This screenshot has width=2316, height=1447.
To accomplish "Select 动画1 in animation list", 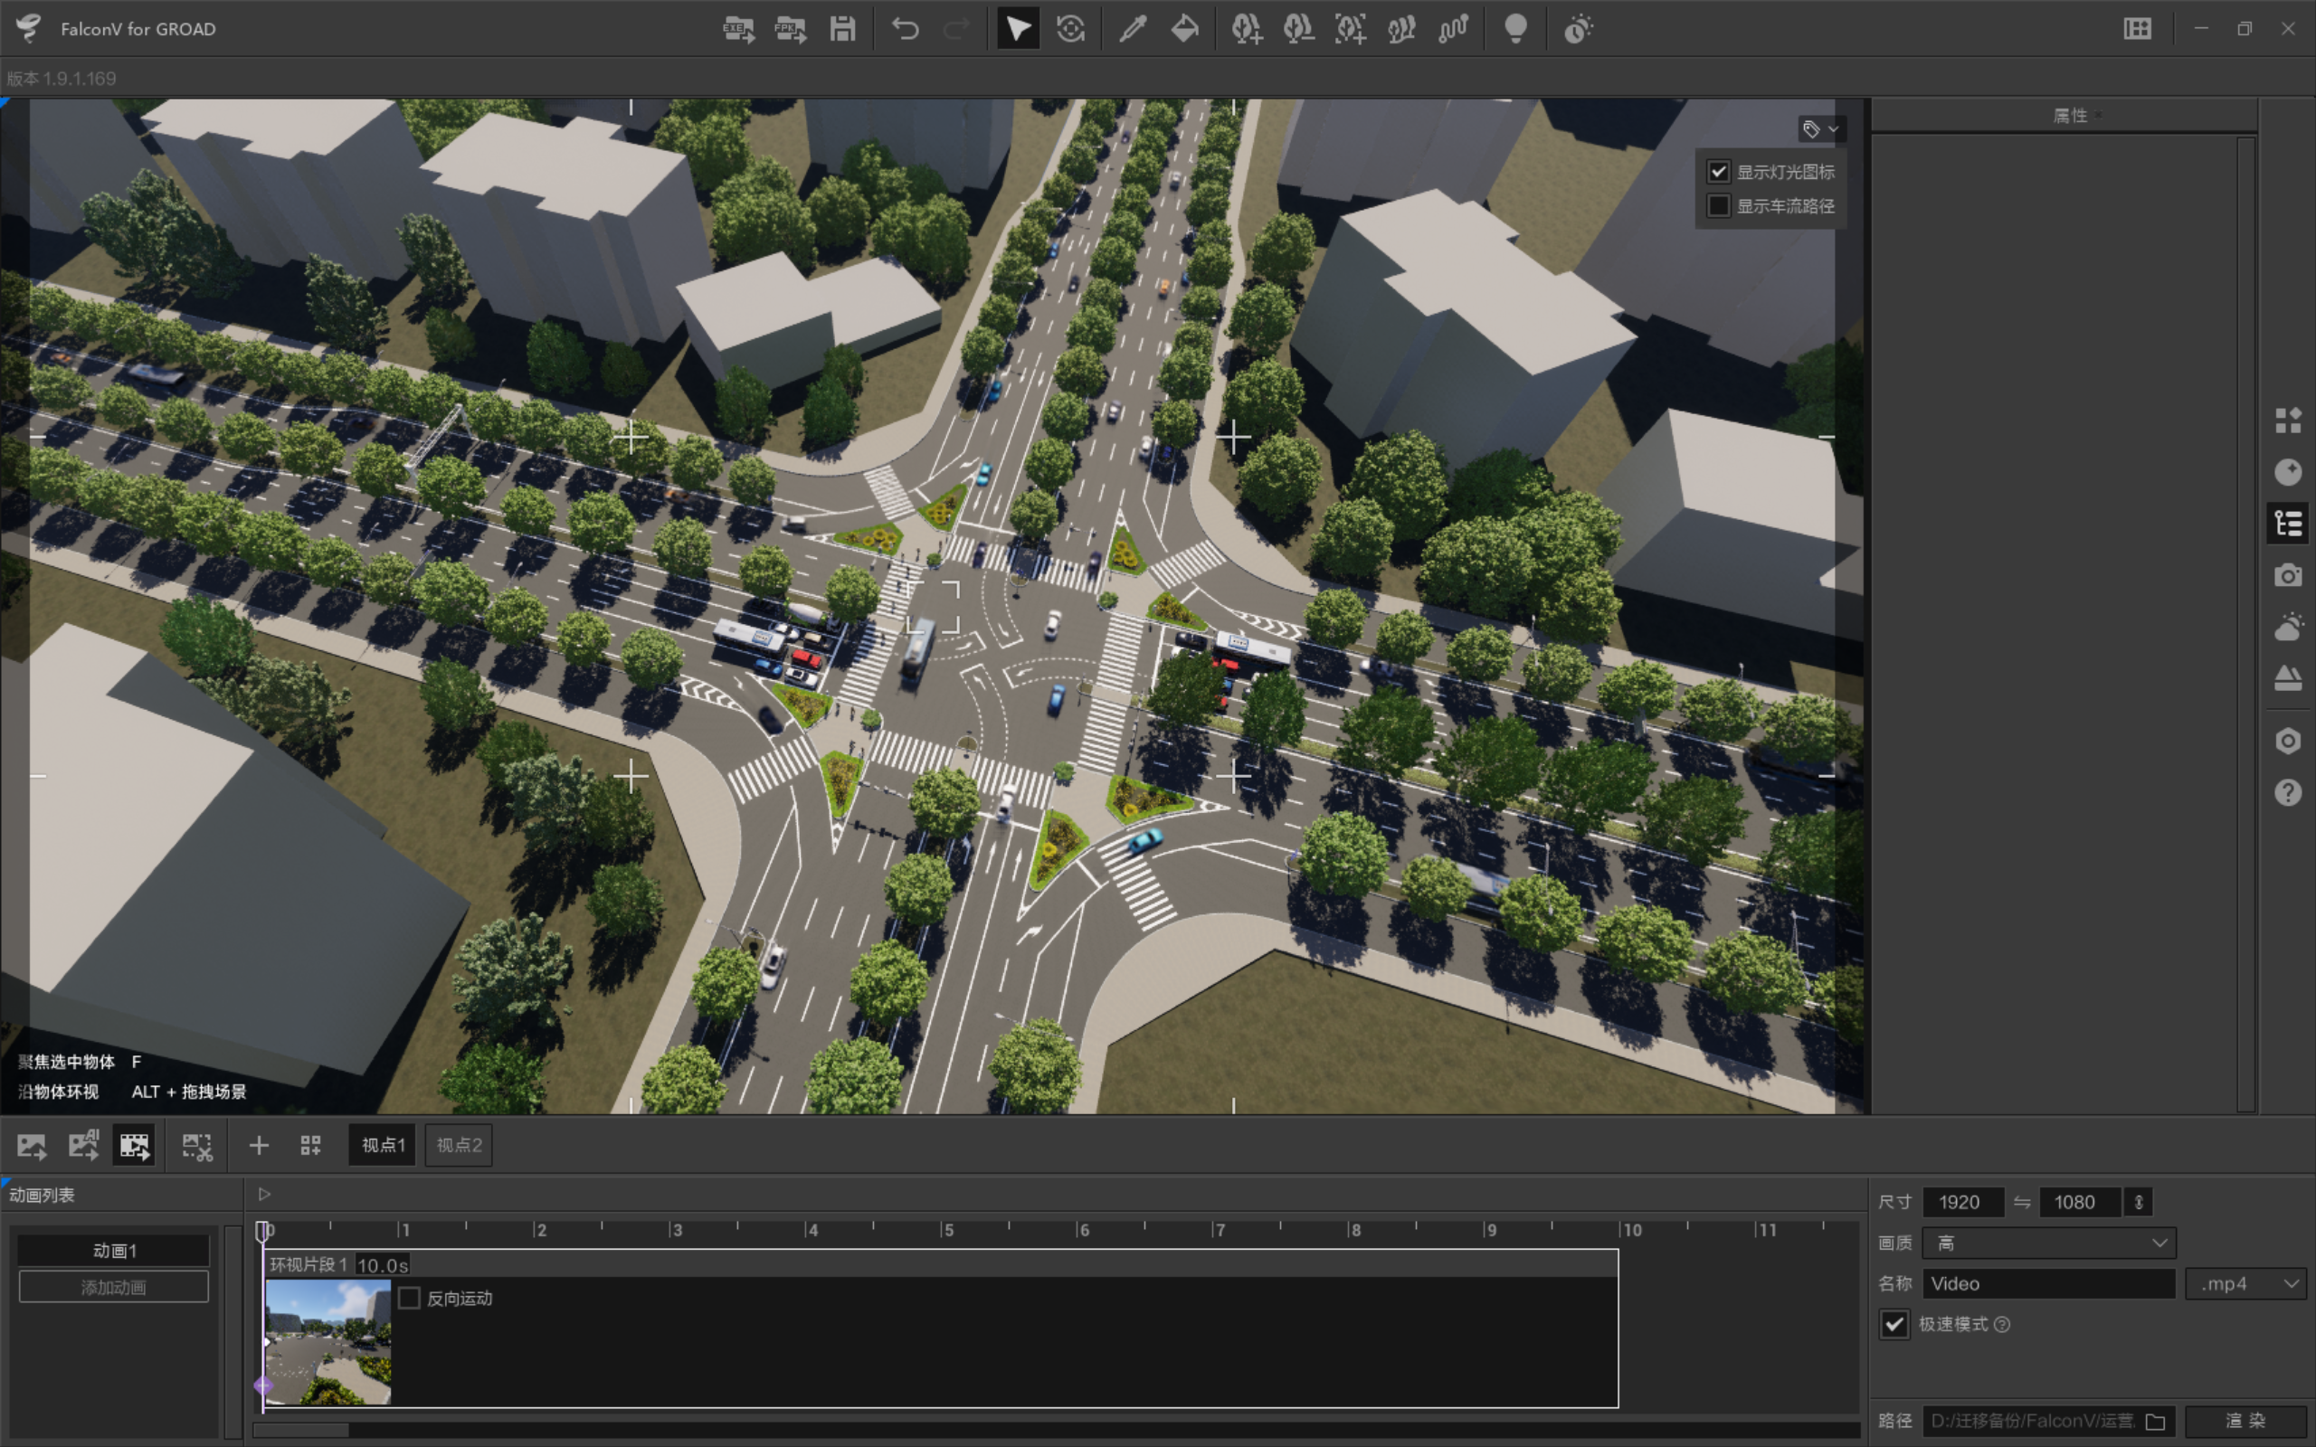I will pos(114,1251).
